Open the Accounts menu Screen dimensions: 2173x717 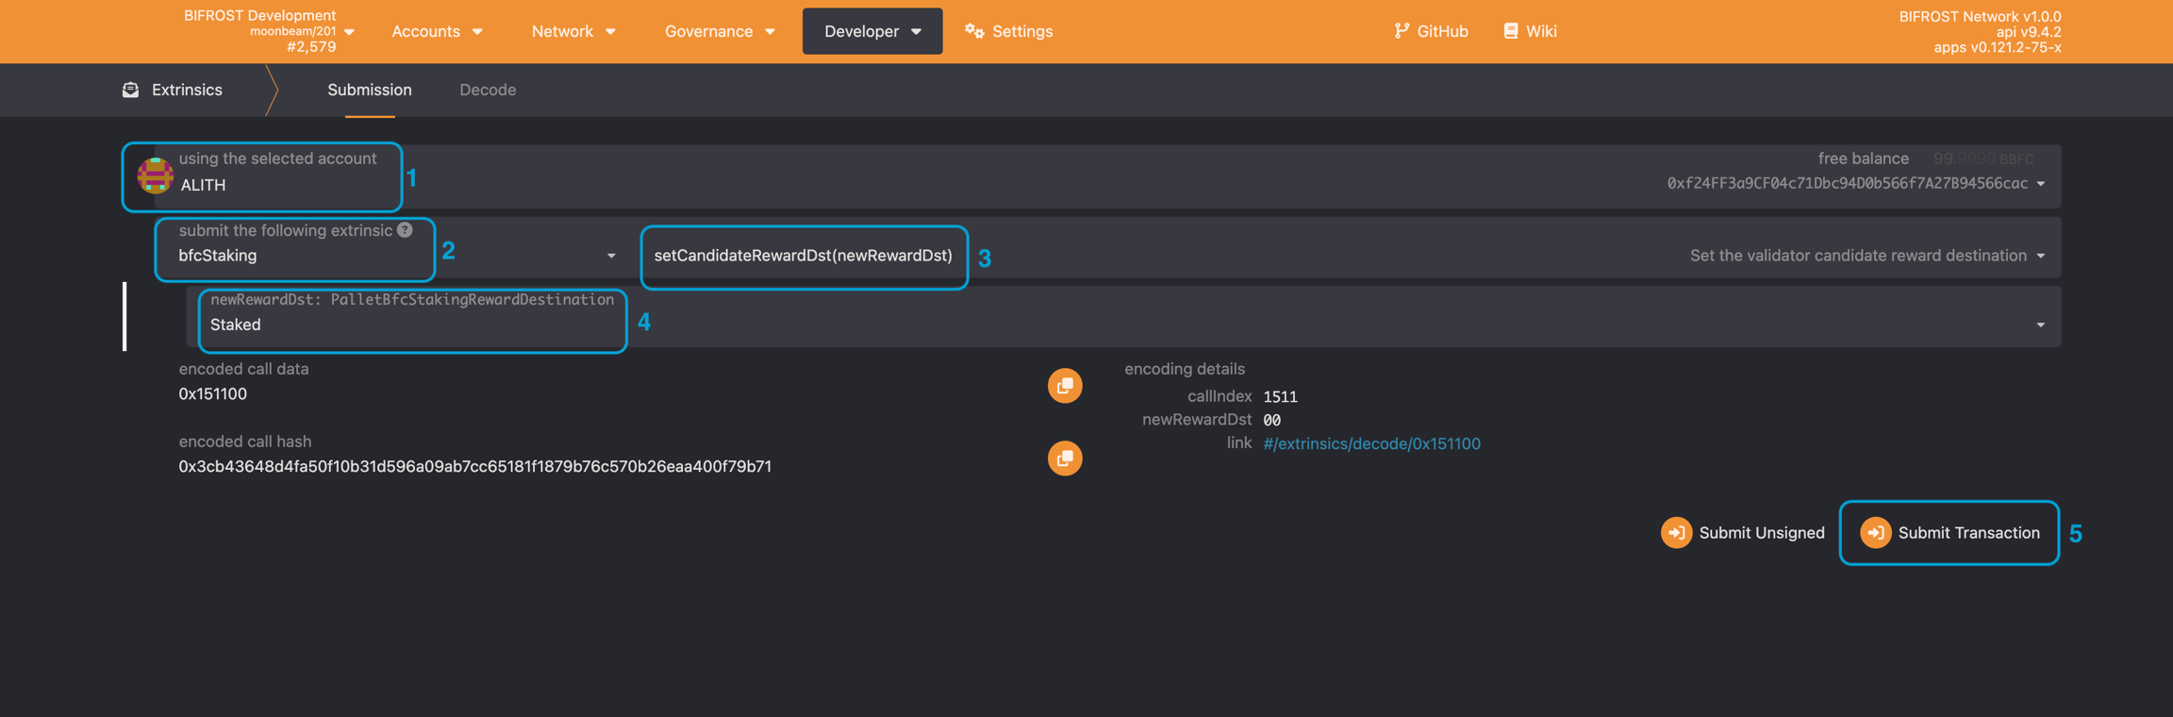437,31
